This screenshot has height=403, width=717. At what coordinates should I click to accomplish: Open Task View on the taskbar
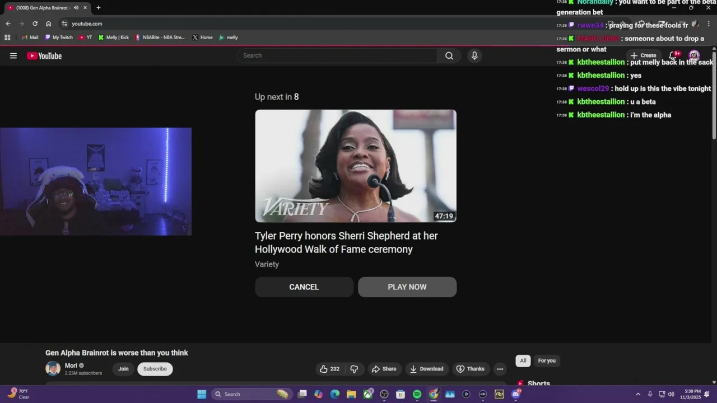pos(302,394)
